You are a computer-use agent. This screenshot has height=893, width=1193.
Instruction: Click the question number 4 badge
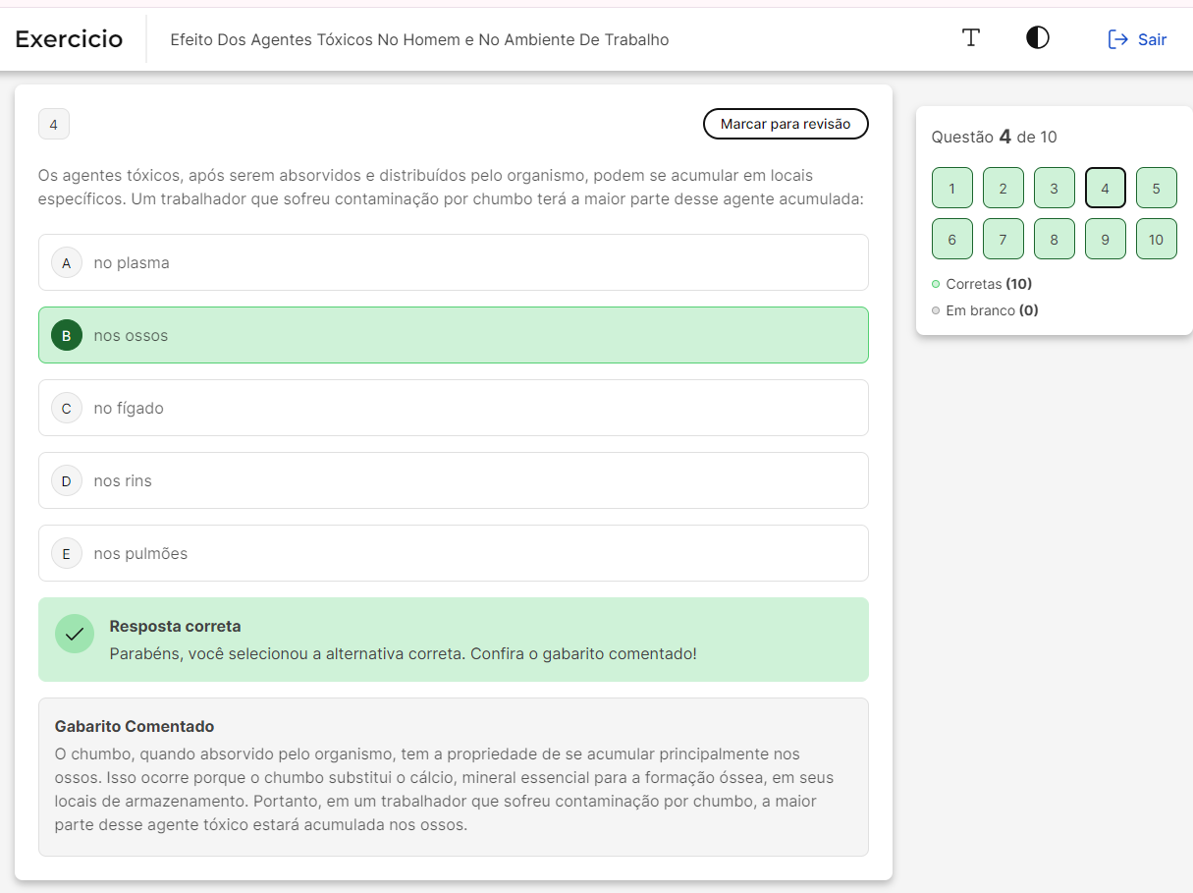pos(54,125)
